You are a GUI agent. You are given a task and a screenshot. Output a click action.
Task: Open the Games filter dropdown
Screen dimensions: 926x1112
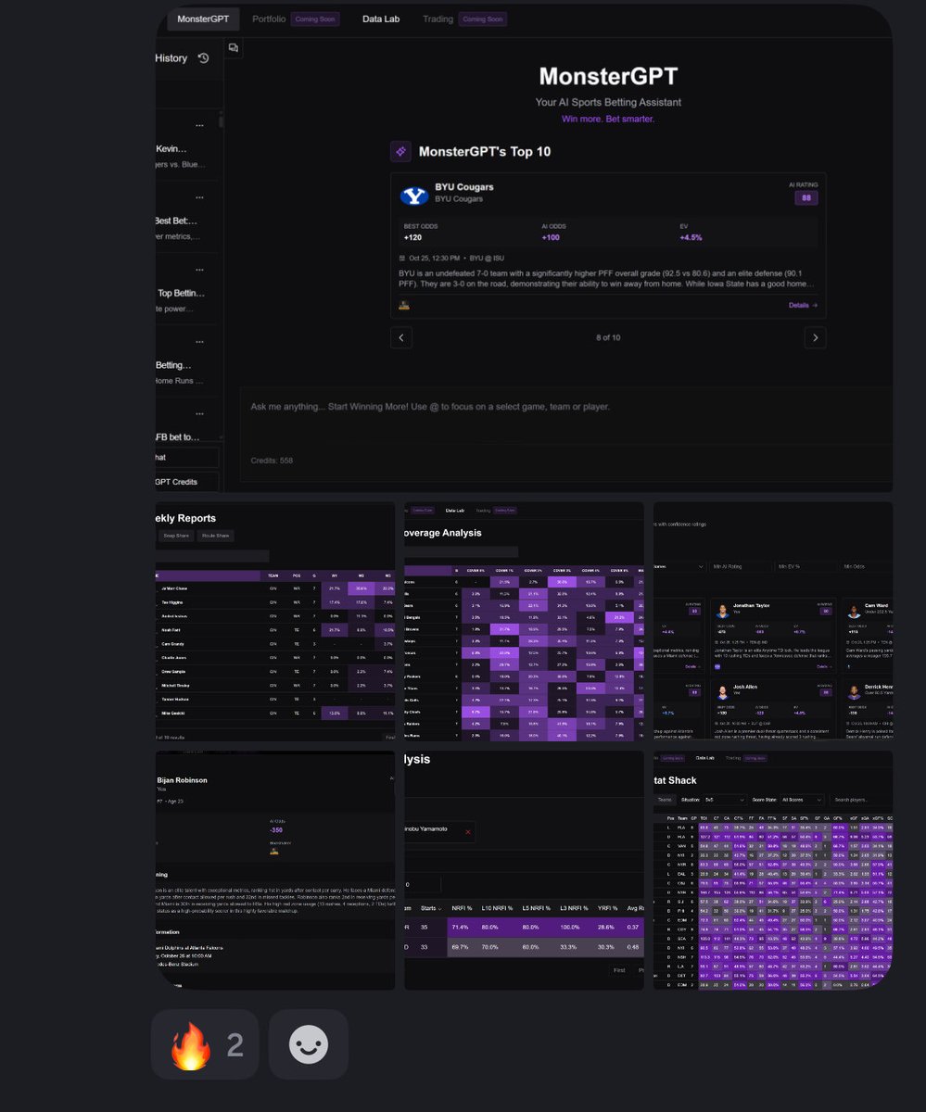coord(679,566)
